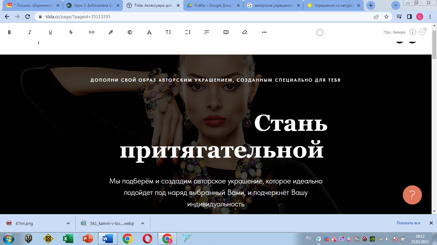The image size is (437, 245).
Task: Click the uppercase subtitle 'ДОПОЛНИ СВОЙ ОБРАЗ' text
Action: [x=216, y=80]
